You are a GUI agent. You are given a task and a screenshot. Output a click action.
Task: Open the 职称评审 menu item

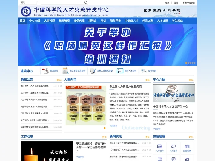pos(116,21)
